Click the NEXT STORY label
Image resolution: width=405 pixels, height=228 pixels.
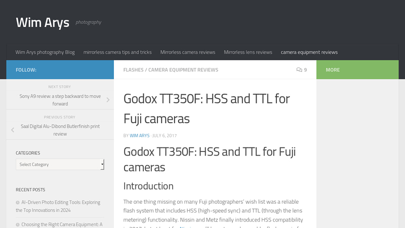59,87
